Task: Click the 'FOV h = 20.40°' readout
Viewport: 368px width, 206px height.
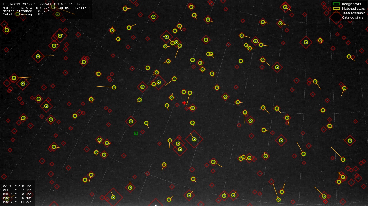Action: point(17,198)
